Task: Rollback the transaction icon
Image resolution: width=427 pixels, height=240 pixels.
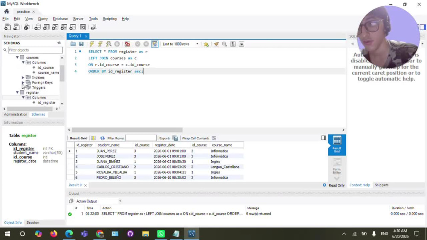Action: pyautogui.click(x=146, y=44)
